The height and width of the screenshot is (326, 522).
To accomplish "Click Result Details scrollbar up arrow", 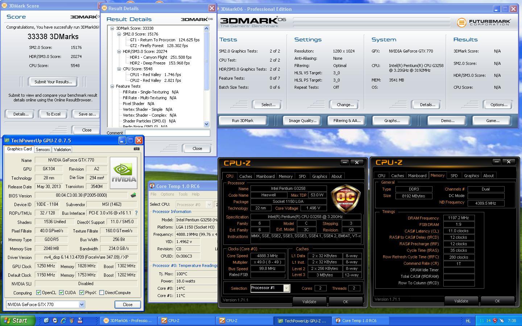I will point(207,28).
